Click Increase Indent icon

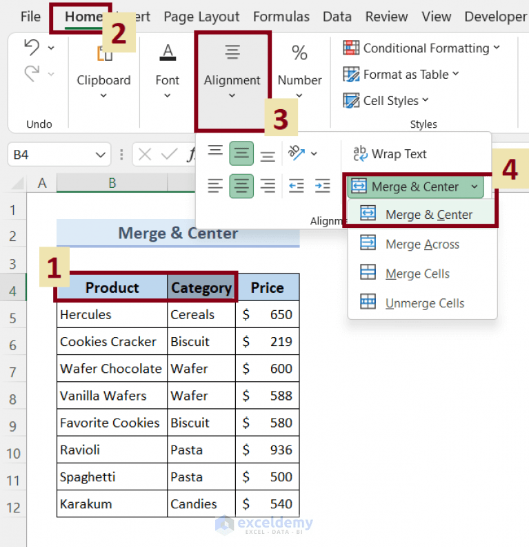(x=323, y=186)
